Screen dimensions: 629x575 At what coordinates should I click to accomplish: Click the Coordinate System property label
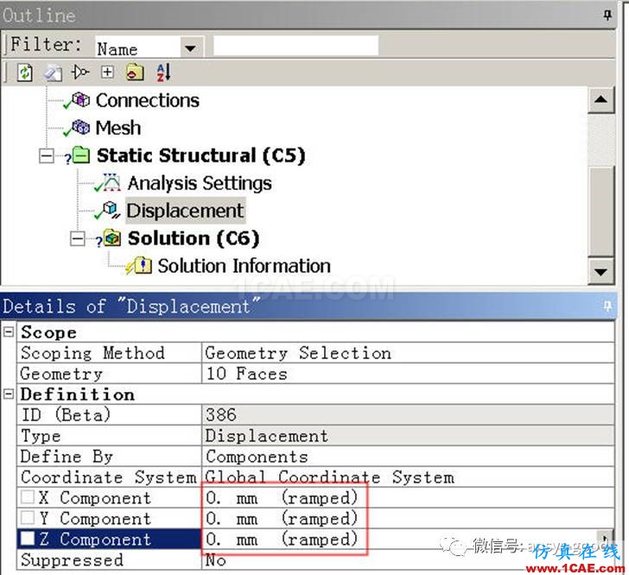coord(109,477)
